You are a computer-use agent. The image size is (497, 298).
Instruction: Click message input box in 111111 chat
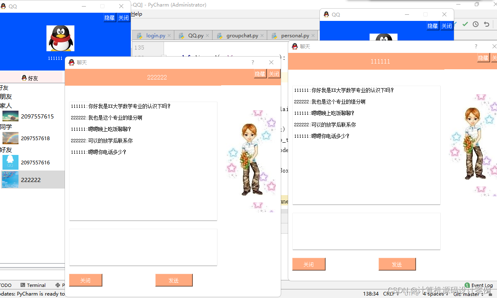pos(366,231)
